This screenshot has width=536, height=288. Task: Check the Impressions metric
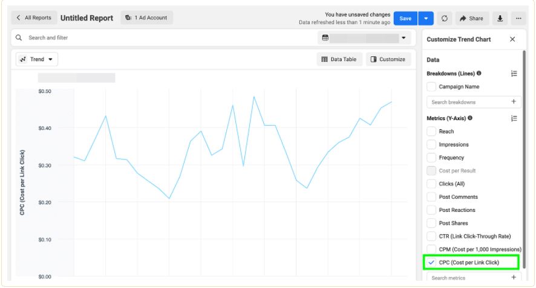[x=431, y=144]
